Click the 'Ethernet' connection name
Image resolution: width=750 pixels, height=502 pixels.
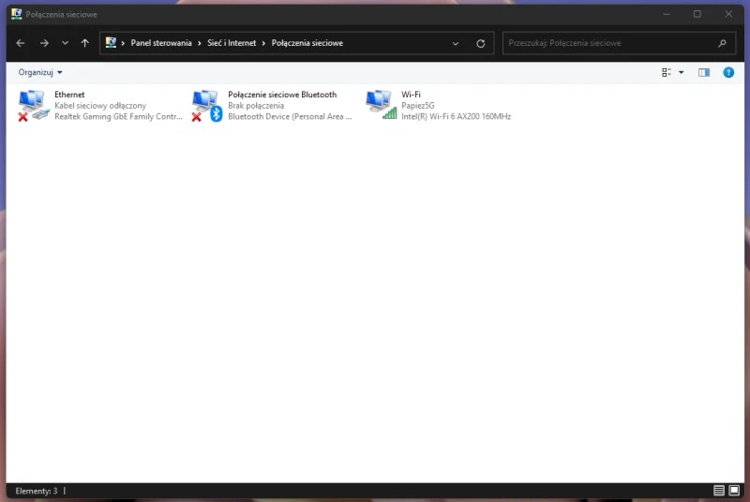click(x=69, y=95)
